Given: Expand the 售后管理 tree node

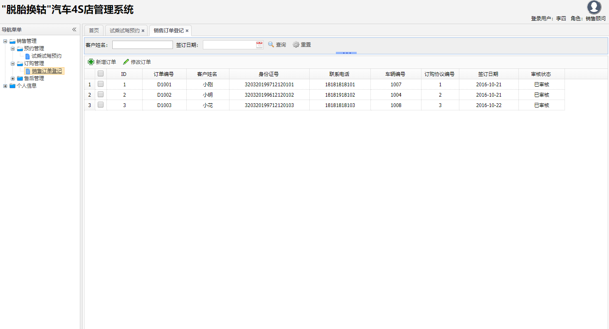Looking at the screenshot, I should click(x=12, y=78).
